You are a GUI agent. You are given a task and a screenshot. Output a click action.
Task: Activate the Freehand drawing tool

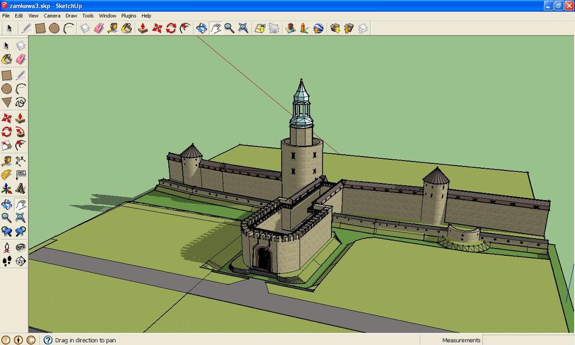point(21,102)
